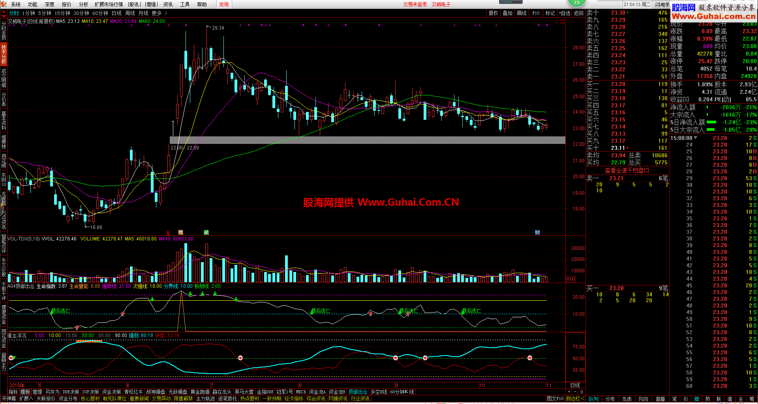Toggle the 开弹幕 option

9,399
